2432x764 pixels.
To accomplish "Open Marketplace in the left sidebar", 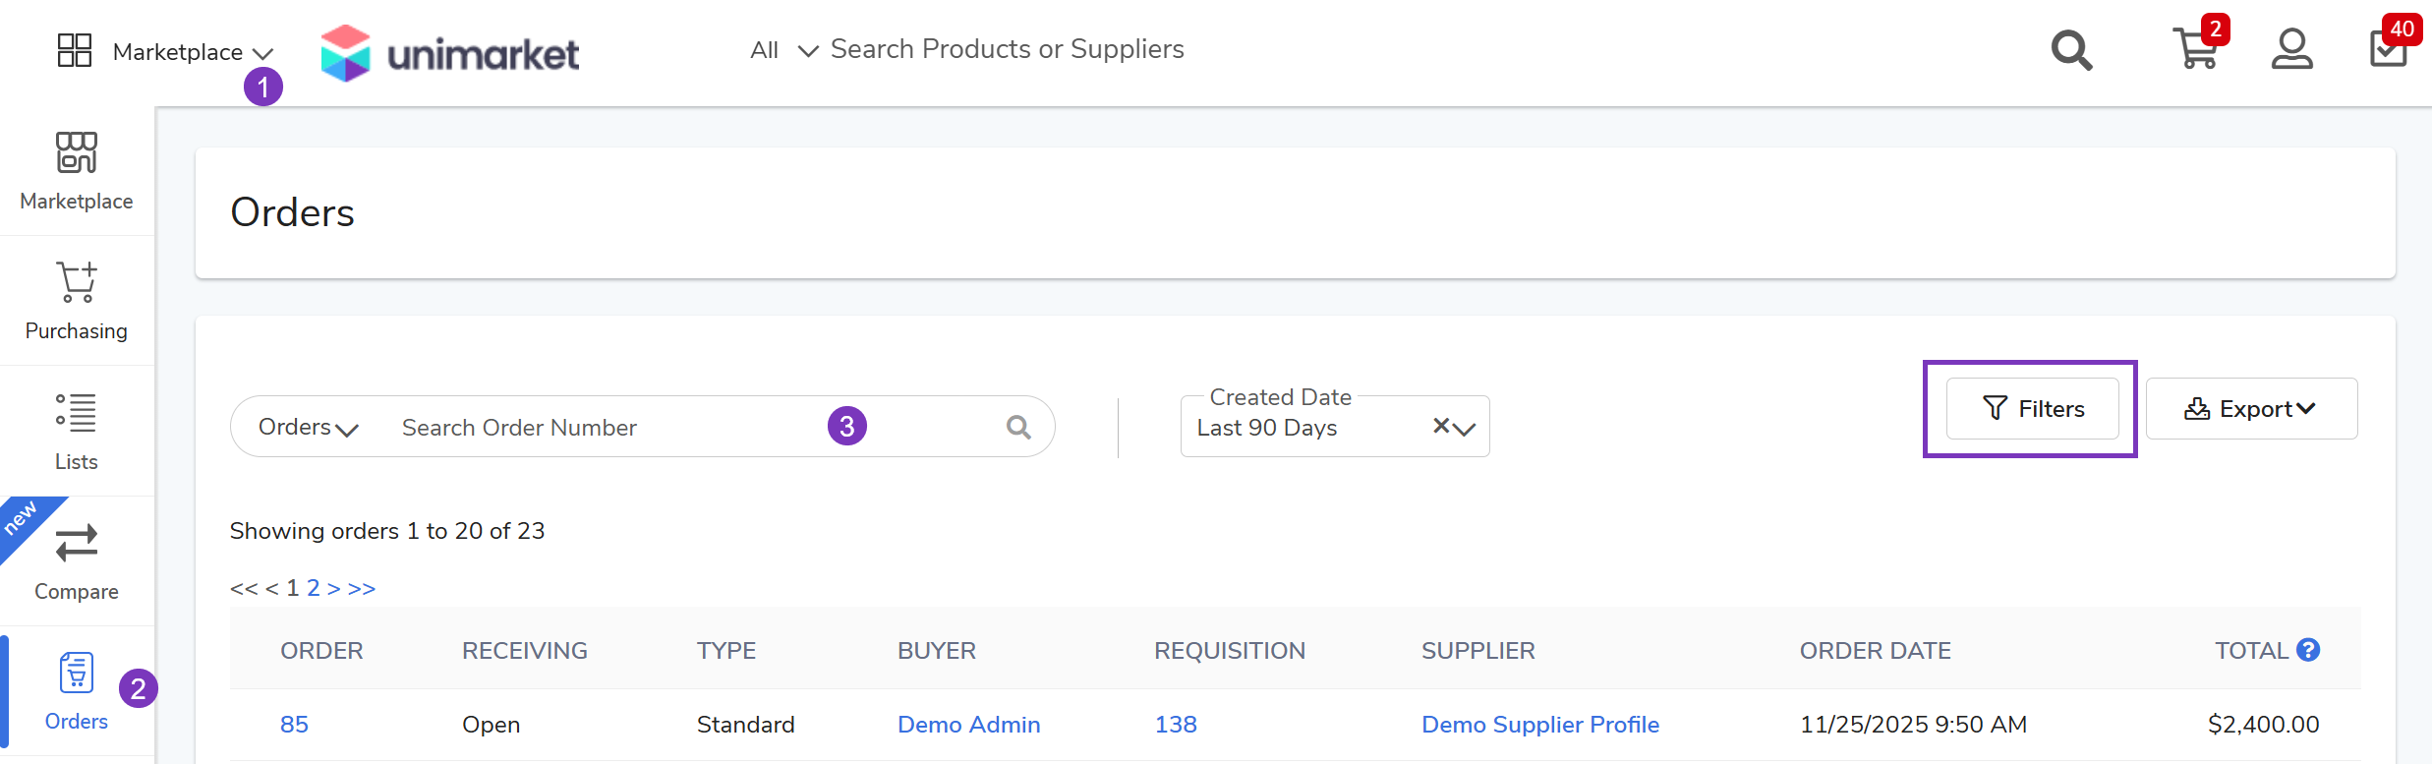I will (x=77, y=171).
